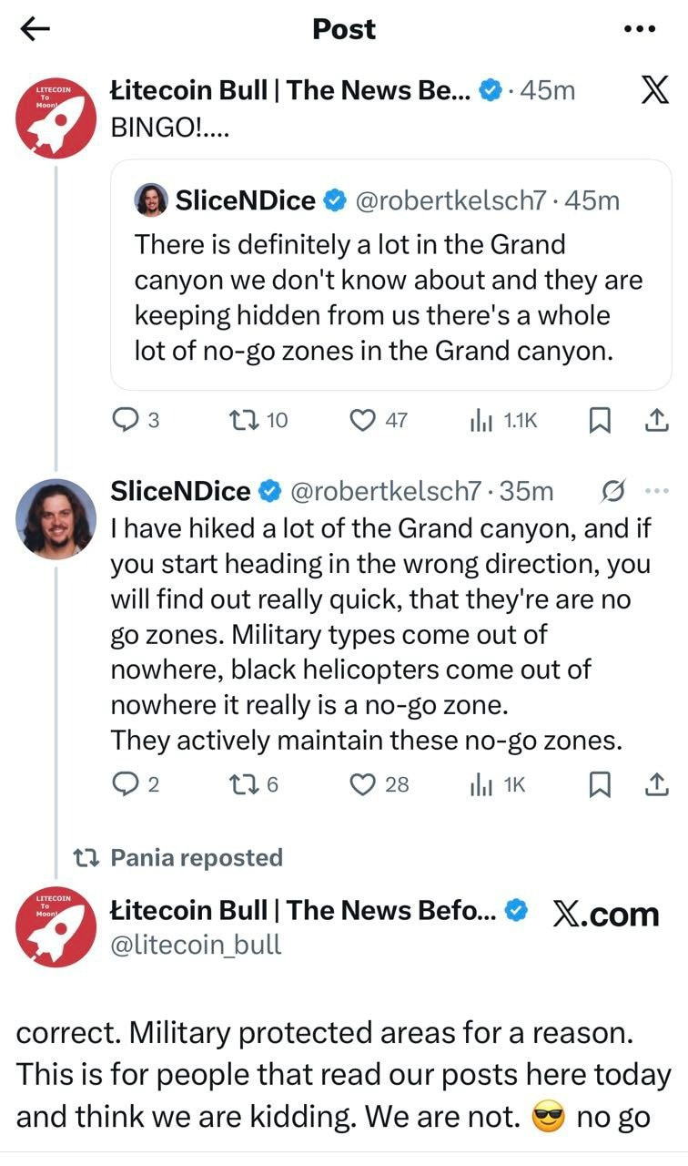The image size is (688, 1166).
Task: Tap the Grok circle-slash icon on SliceNDice reply
Action: [614, 492]
